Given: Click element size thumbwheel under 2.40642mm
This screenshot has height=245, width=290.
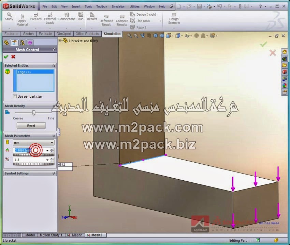Looking at the screenshot, I should coord(34,154).
